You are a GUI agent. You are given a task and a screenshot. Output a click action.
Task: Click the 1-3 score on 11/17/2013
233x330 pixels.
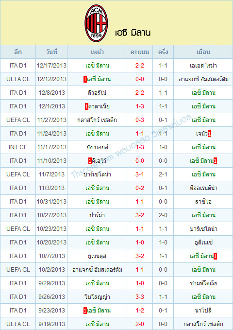click(x=140, y=147)
